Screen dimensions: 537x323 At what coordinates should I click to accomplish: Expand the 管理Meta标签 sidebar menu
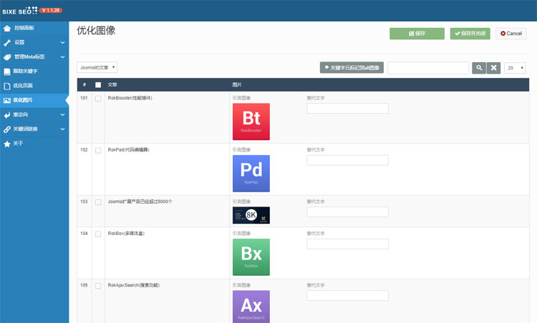pyautogui.click(x=34, y=56)
